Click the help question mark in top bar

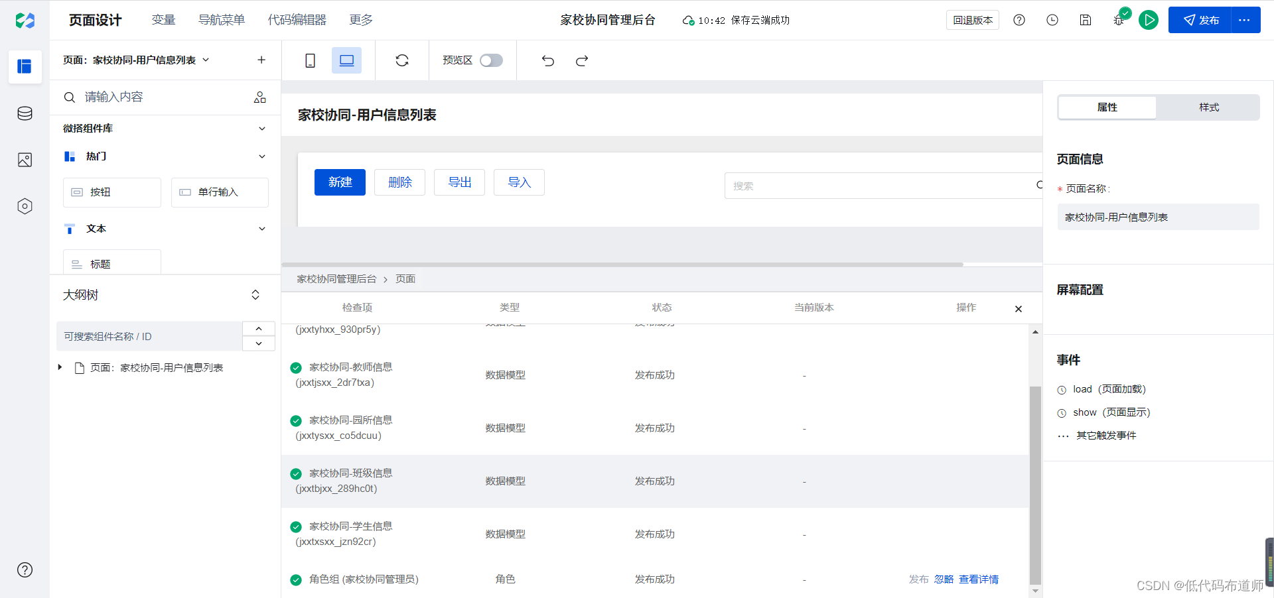click(x=1019, y=20)
